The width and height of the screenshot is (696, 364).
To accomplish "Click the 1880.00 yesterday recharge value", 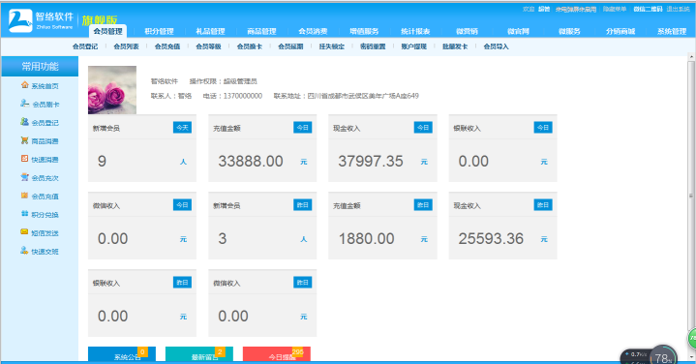I will click(367, 239).
